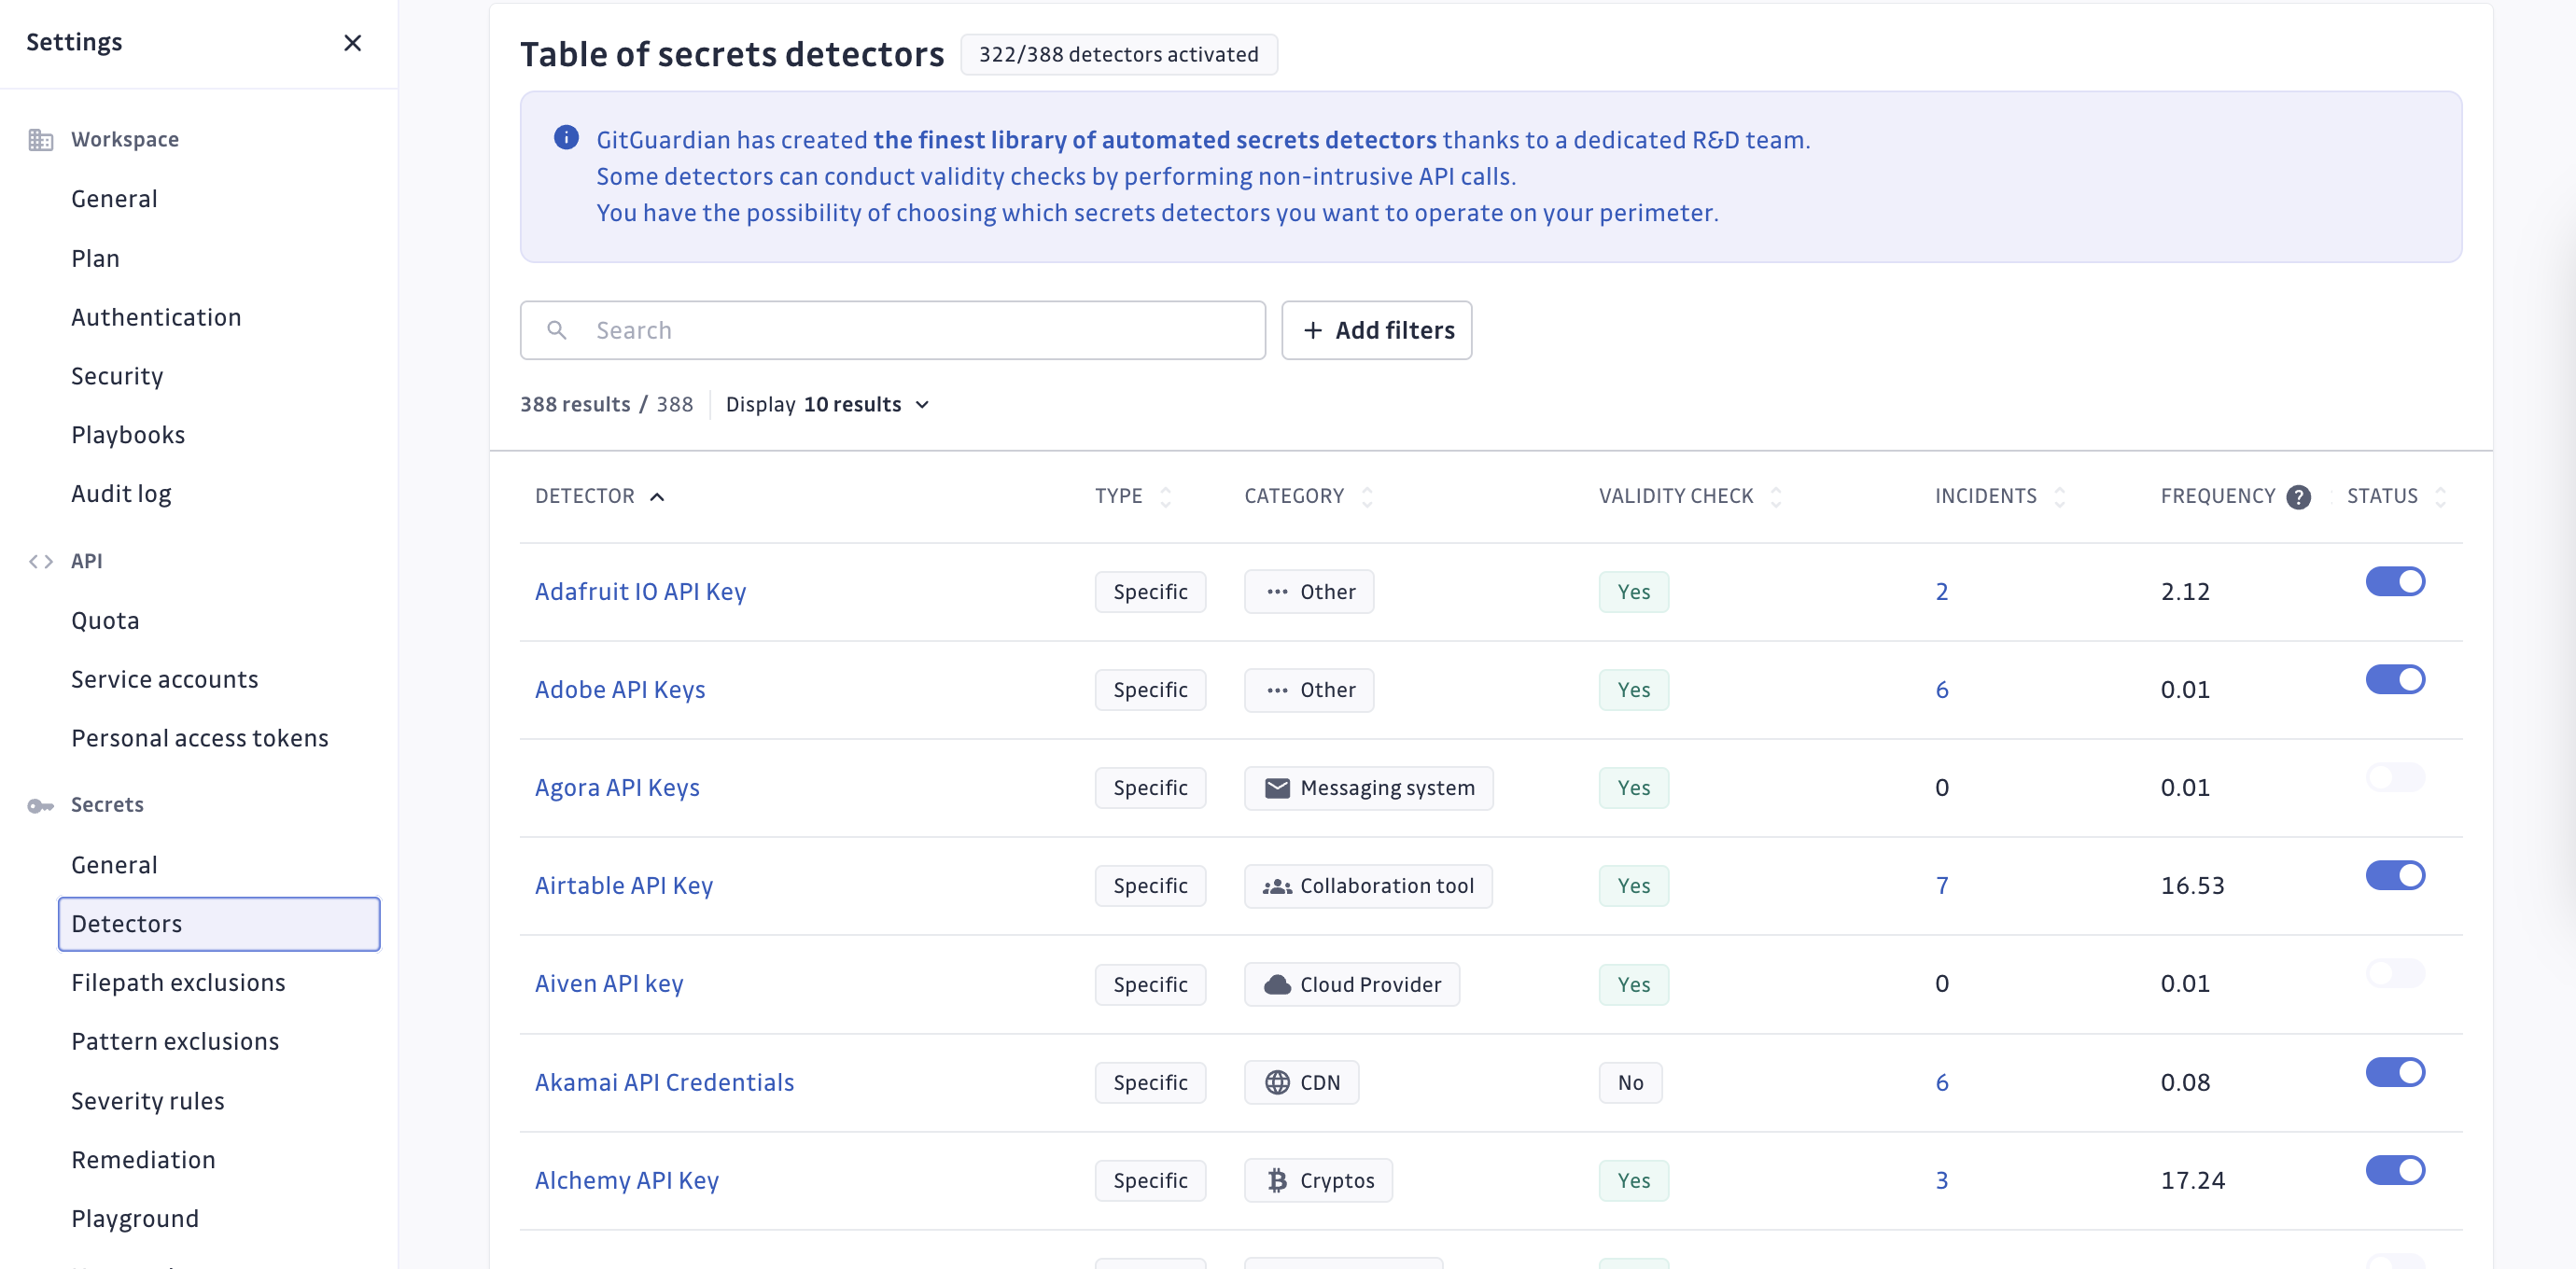
Task: Open Adobe API Keys detector link
Action: click(620, 690)
